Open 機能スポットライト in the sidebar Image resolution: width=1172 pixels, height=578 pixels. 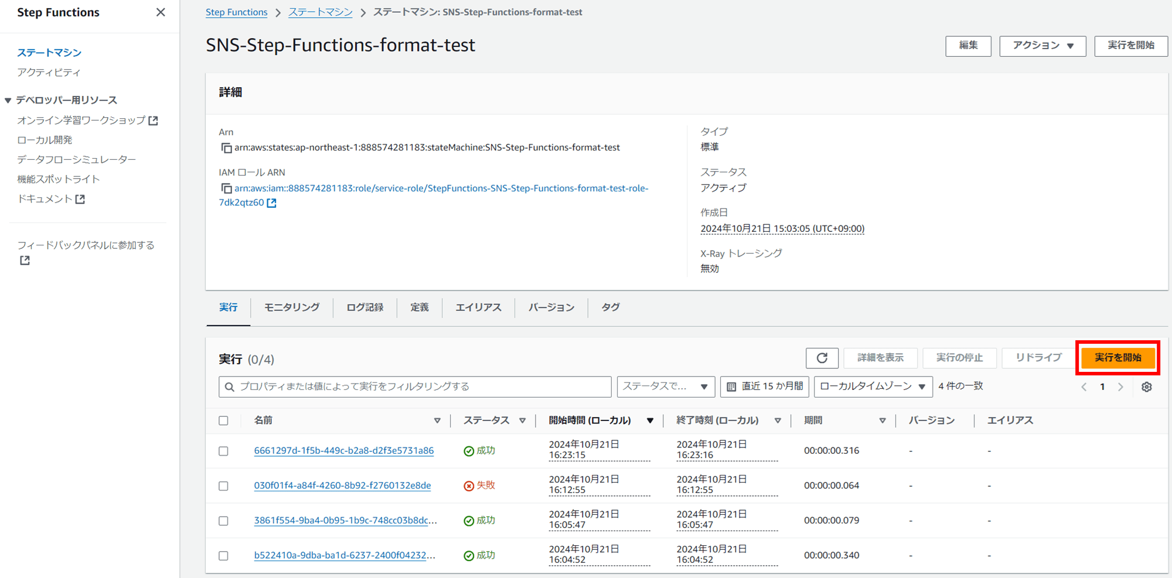59,179
